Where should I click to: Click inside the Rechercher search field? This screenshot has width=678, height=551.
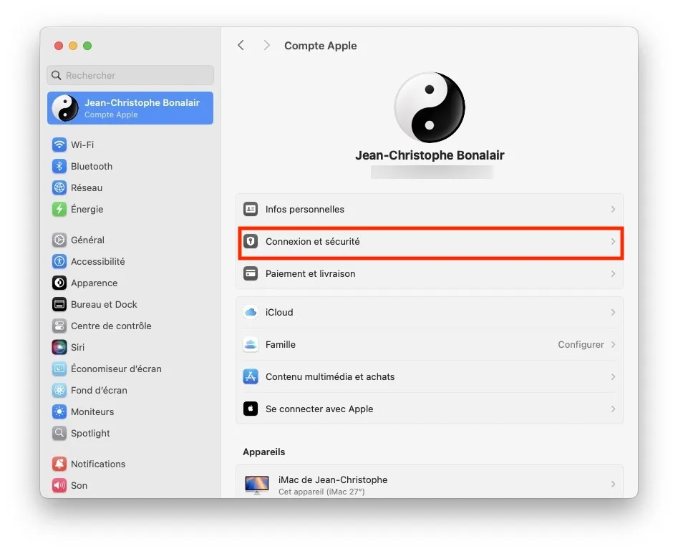[130, 75]
